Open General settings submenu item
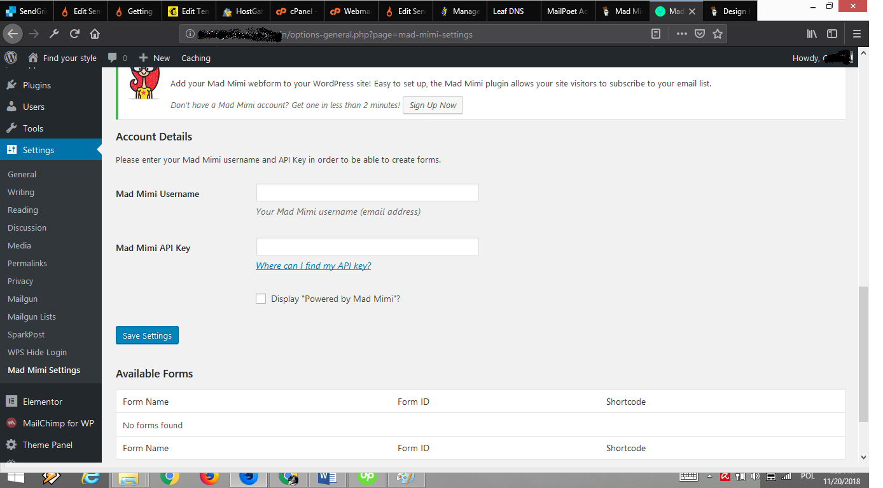Image resolution: width=883 pixels, height=488 pixels. (x=22, y=174)
